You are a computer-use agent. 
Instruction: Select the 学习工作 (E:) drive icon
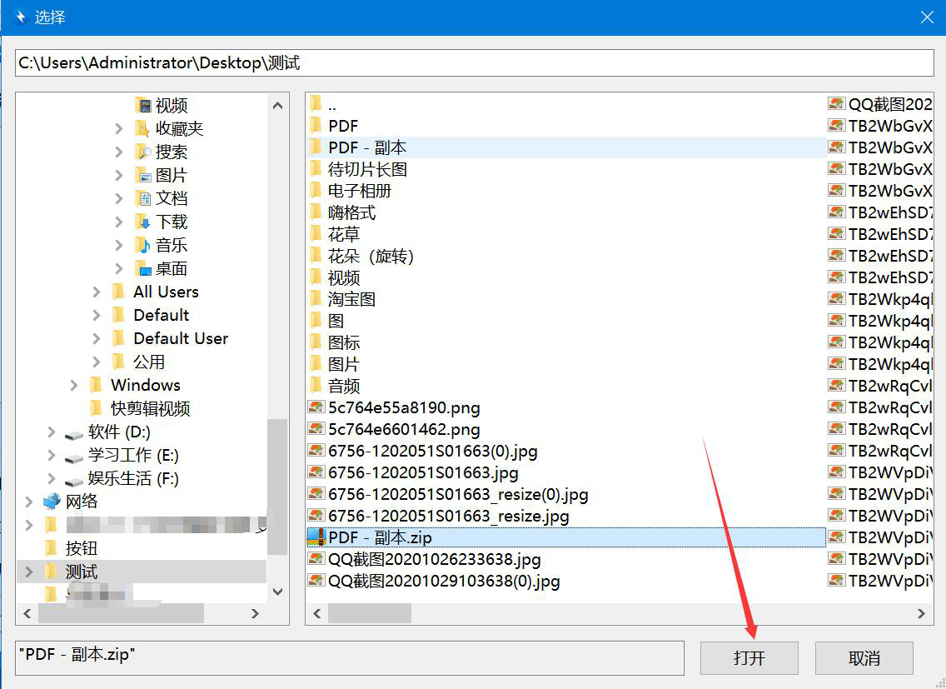pos(73,457)
